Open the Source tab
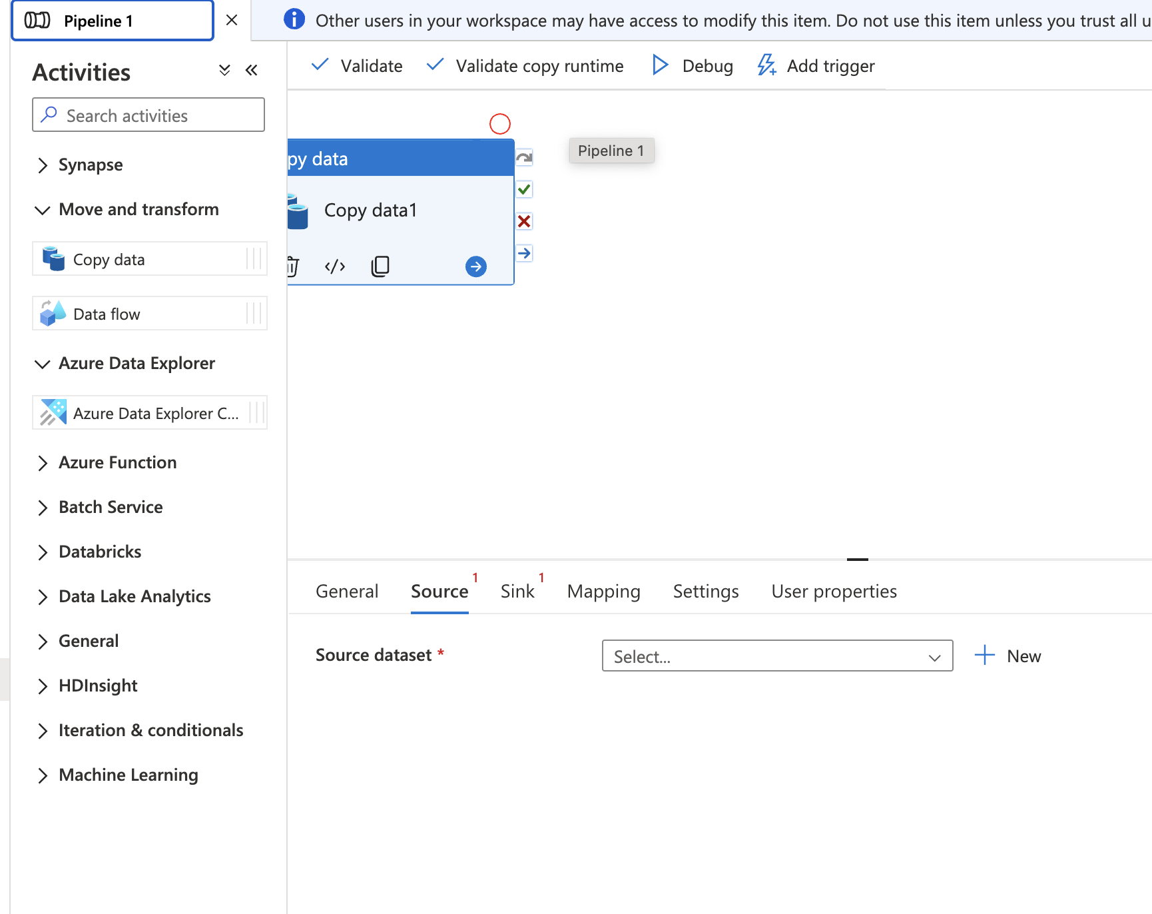Image resolution: width=1152 pixels, height=914 pixels. [439, 592]
